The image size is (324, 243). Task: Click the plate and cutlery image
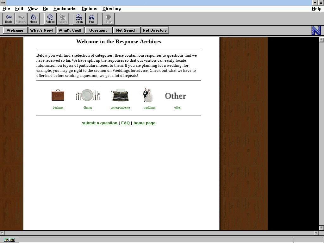(88, 95)
